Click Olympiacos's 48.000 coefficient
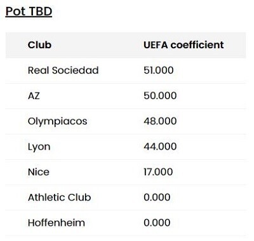The width and height of the screenshot is (254, 241). coord(160,121)
